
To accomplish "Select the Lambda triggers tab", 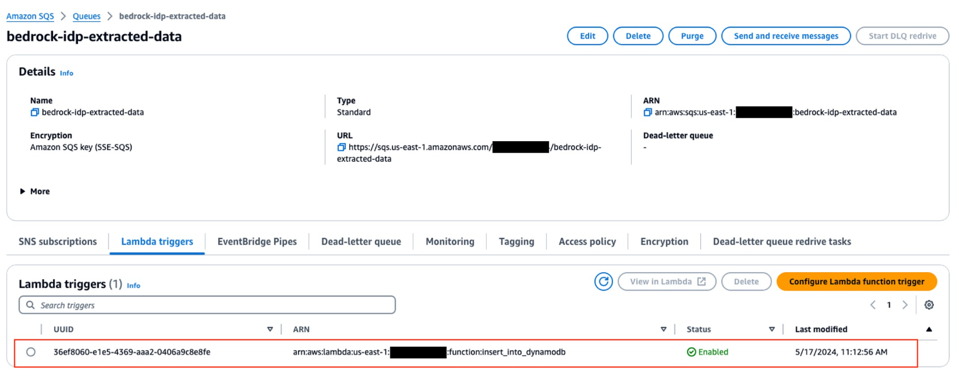I will tap(157, 242).
